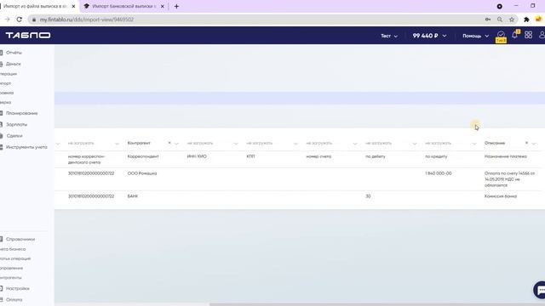Open Планирование in the sidebar
This screenshot has width=545, height=306.
tap(21, 113)
